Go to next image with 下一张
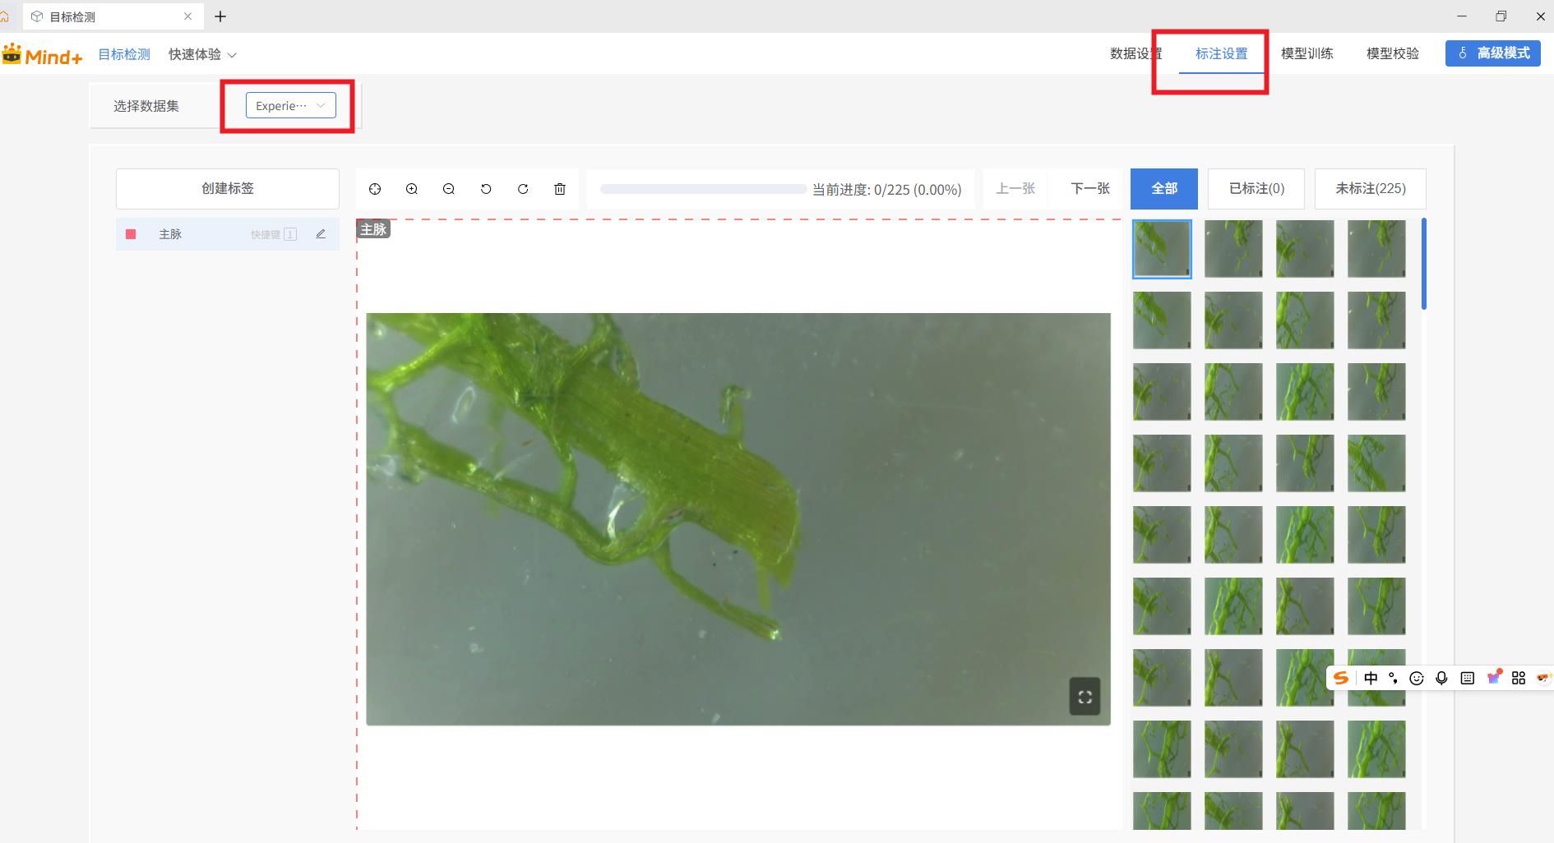The height and width of the screenshot is (843, 1554). (1090, 188)
